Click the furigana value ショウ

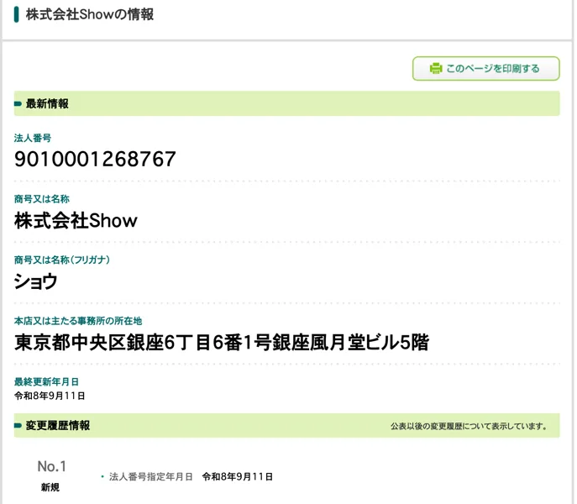point(35,281)
